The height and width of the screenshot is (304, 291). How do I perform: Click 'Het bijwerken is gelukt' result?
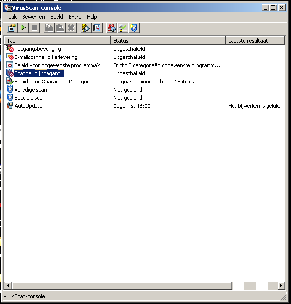point(254,106)
